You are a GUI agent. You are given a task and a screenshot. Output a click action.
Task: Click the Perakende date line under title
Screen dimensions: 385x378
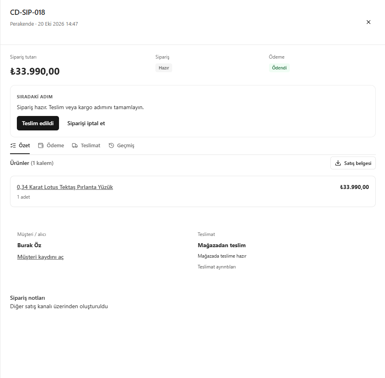click(x=44, y=24)
